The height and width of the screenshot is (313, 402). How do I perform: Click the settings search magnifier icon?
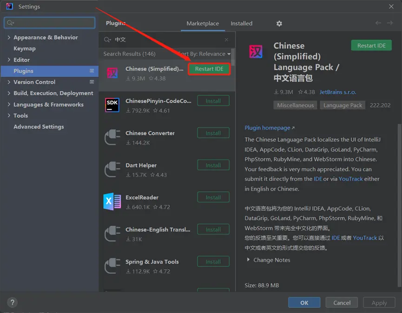point(10,23)
